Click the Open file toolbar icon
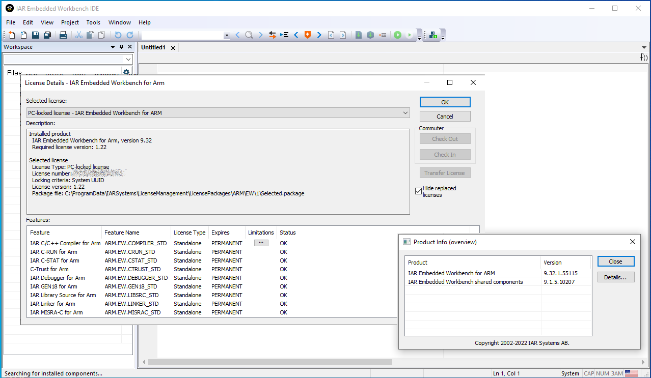 tap(23, 35)
